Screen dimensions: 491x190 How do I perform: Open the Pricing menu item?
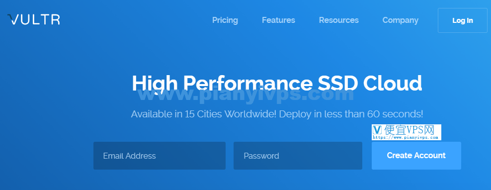(225, 20)
